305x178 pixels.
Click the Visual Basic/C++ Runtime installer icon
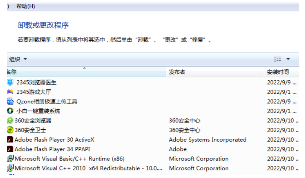[x=10, y=159]
